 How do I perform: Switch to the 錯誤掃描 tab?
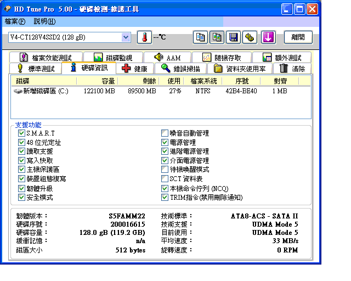180,69
